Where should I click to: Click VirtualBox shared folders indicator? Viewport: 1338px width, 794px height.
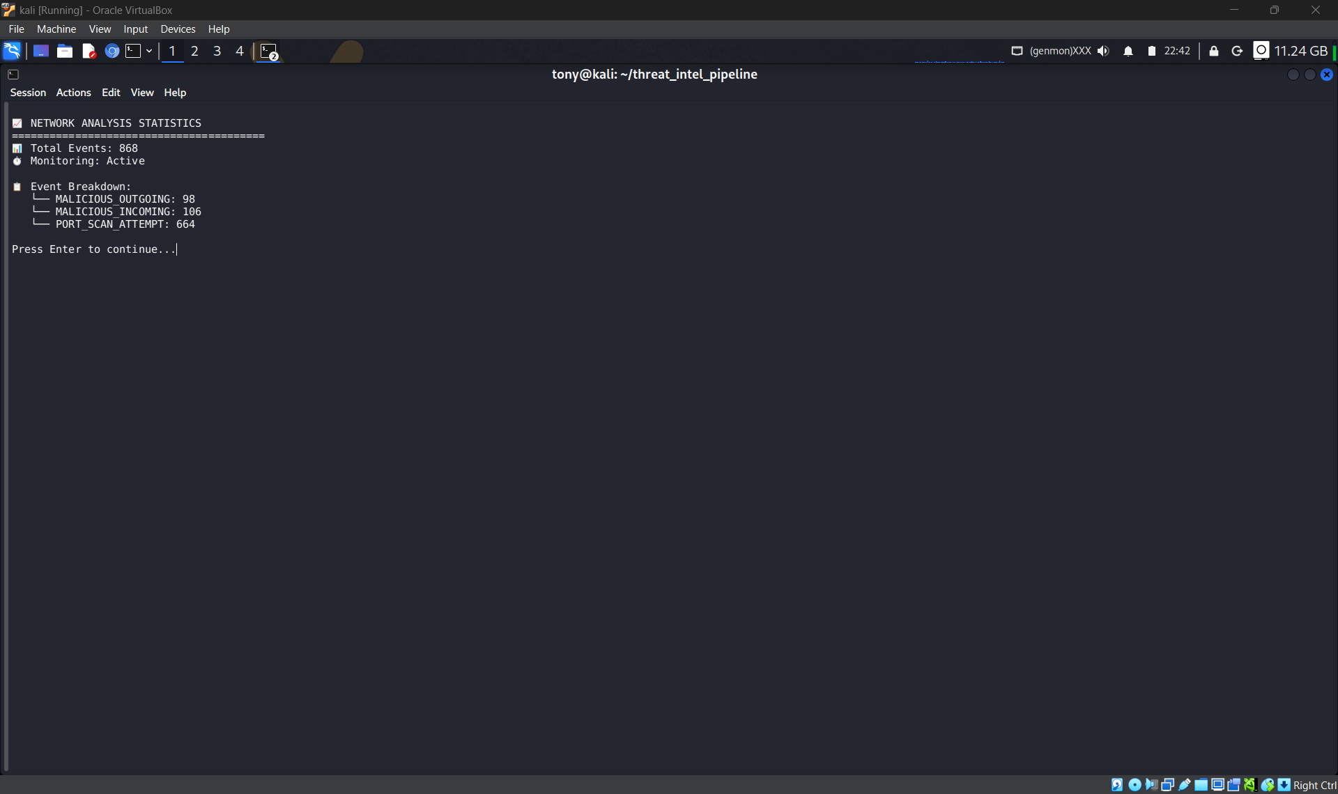pyautogui.click(x=1201, y=785)
